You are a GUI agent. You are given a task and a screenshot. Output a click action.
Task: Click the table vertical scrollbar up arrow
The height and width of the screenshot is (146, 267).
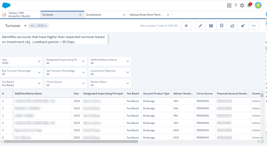click(262, 92)
